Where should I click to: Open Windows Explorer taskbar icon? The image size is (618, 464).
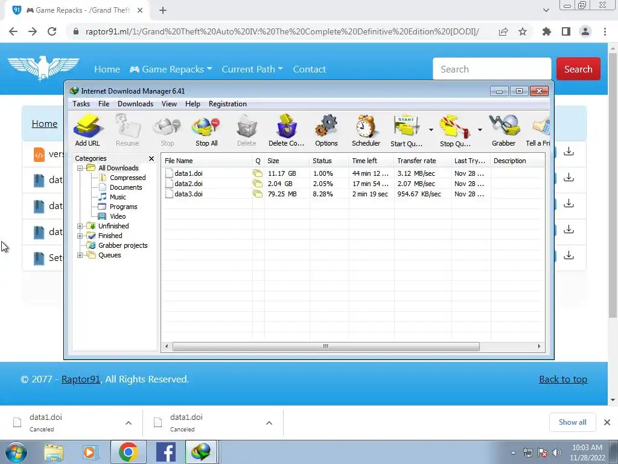click(x=53, y=452)
